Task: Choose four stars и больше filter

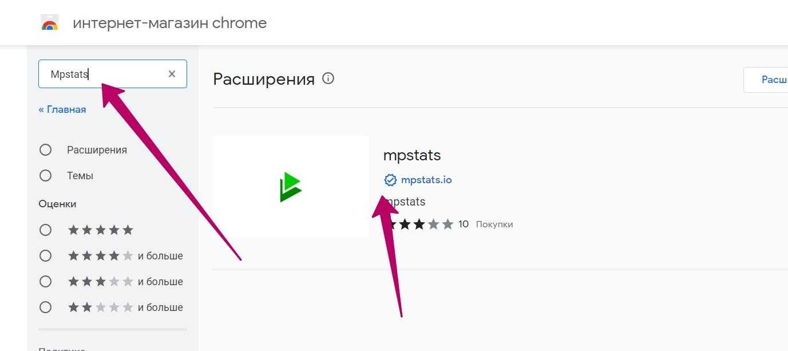Action: pyautogui.click(x=46, y=256)
